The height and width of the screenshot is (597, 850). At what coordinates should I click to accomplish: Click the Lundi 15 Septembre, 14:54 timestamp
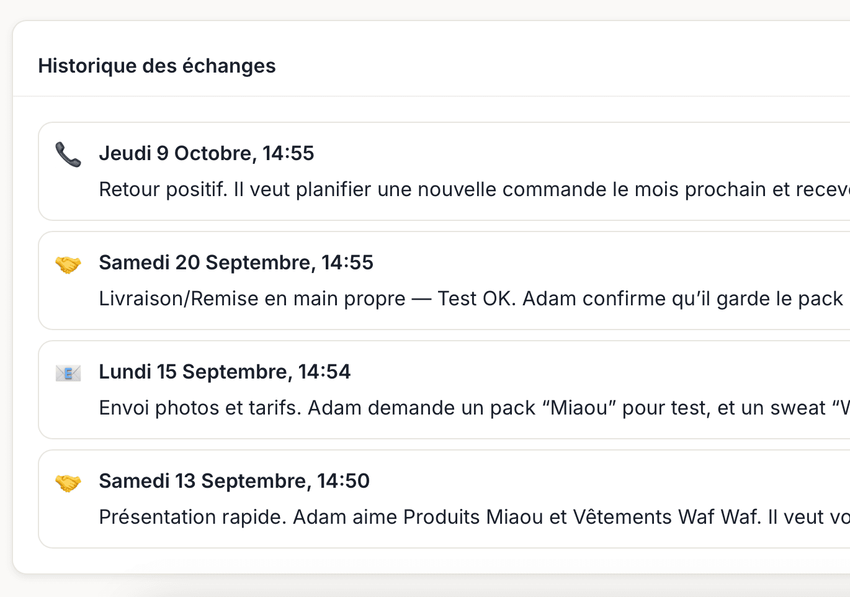click(x=225, y=371)
